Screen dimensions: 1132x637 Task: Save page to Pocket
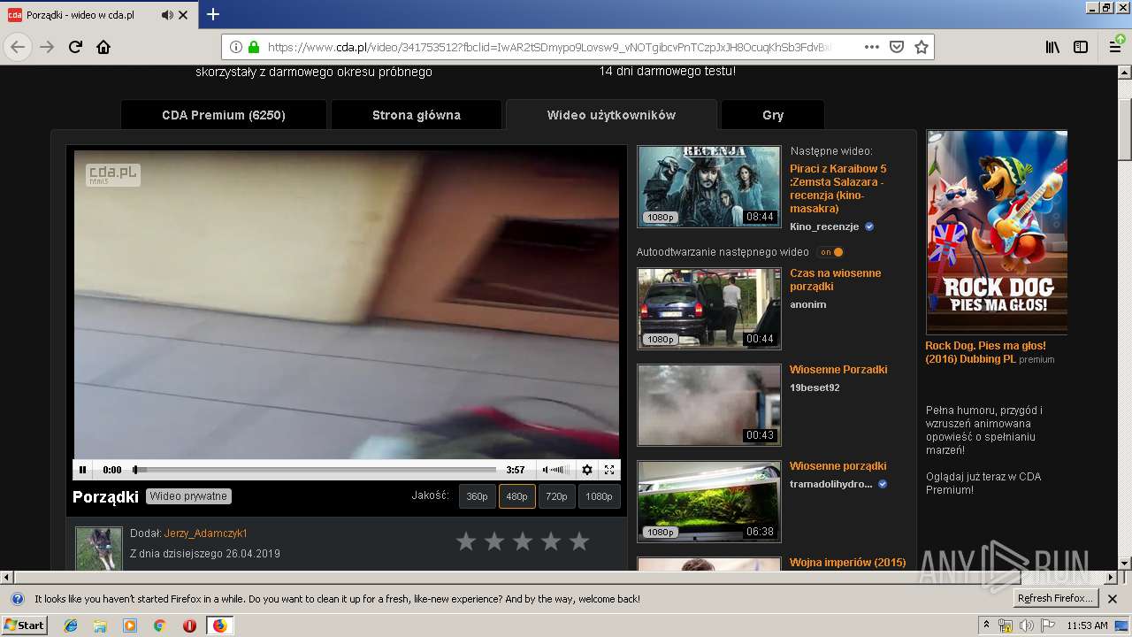click(897, 47)
